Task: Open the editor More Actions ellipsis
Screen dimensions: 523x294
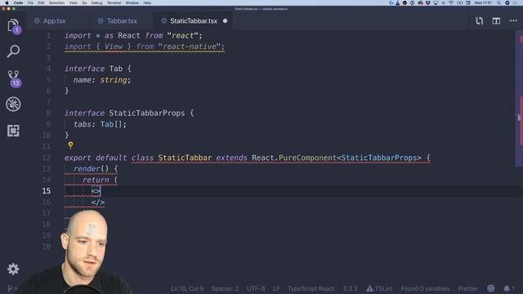Action: point(513,21)
